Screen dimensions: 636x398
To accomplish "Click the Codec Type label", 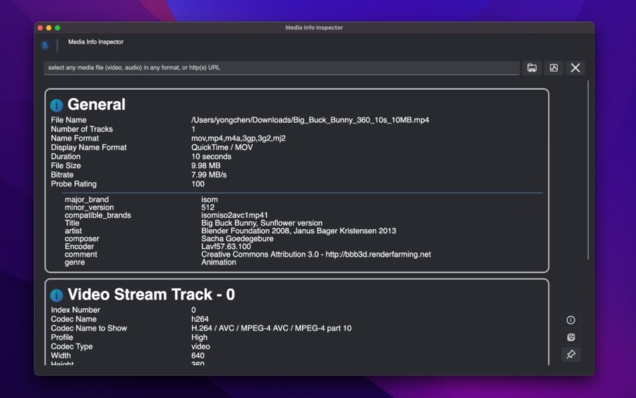I will [x=72, y=346].
